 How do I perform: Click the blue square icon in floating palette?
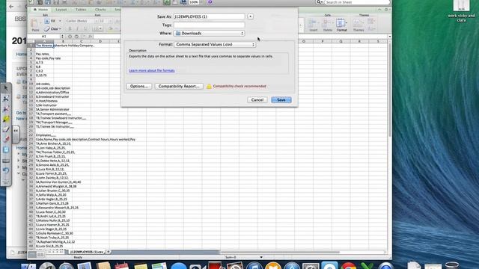(x=6, y=149)
